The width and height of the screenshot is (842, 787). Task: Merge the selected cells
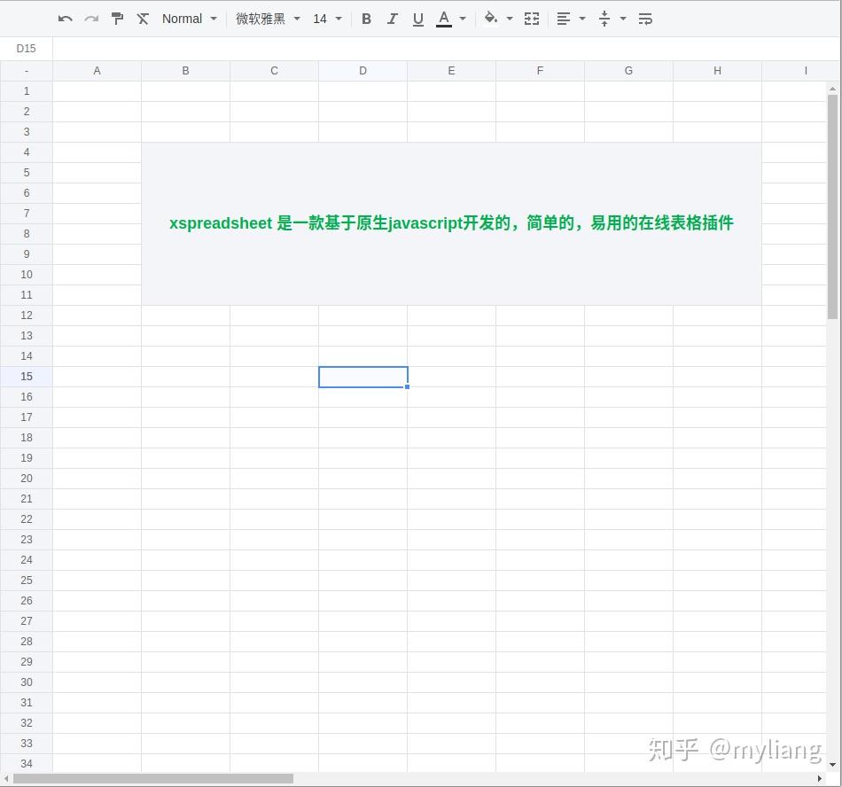532,18
